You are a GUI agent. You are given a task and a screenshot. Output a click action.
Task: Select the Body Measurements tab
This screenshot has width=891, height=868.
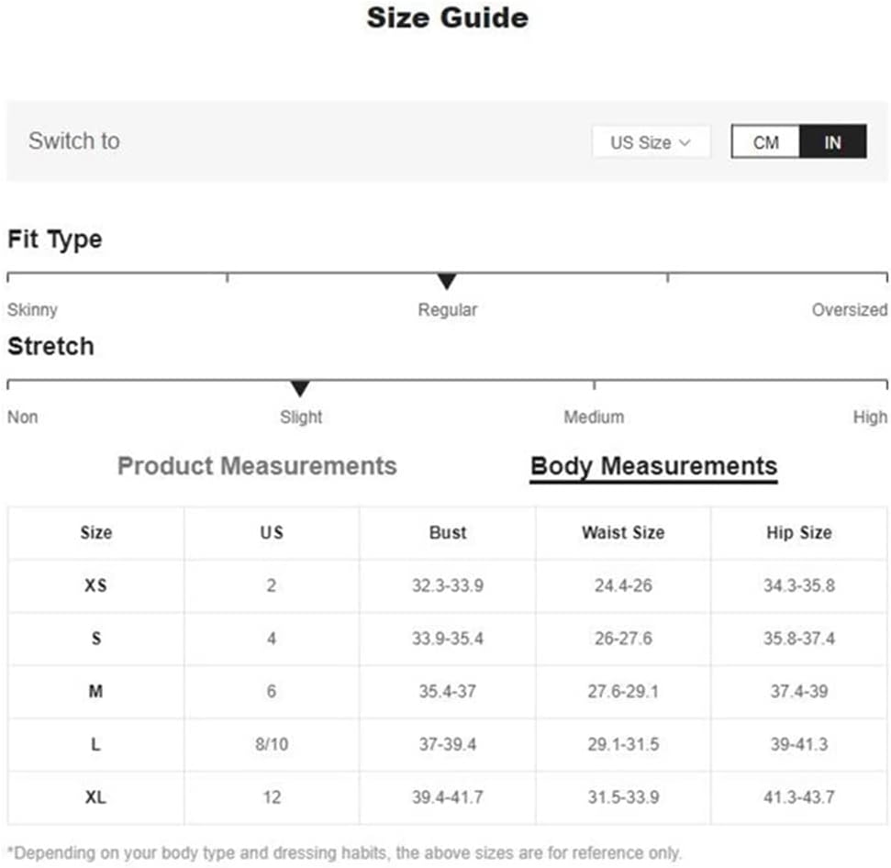coord(653,467)
